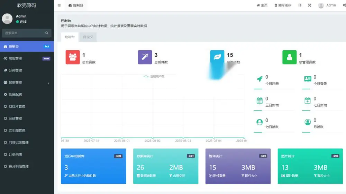Toggle 注册用户数 chart legend

click(154, 77)
